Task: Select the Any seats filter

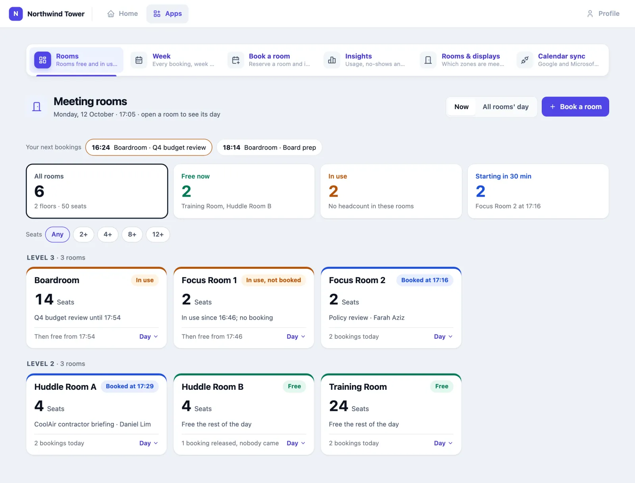Action: tap(58, 234)
